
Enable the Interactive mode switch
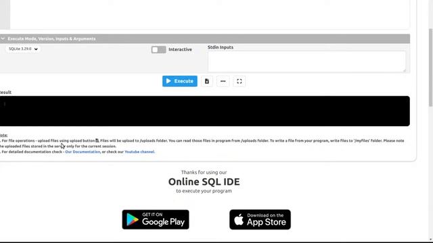pos(158,49)
